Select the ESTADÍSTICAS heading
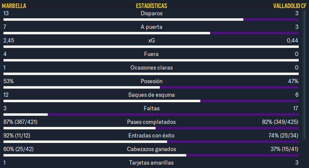The height and width of the screenshot is (168, 309). [152, 6]
